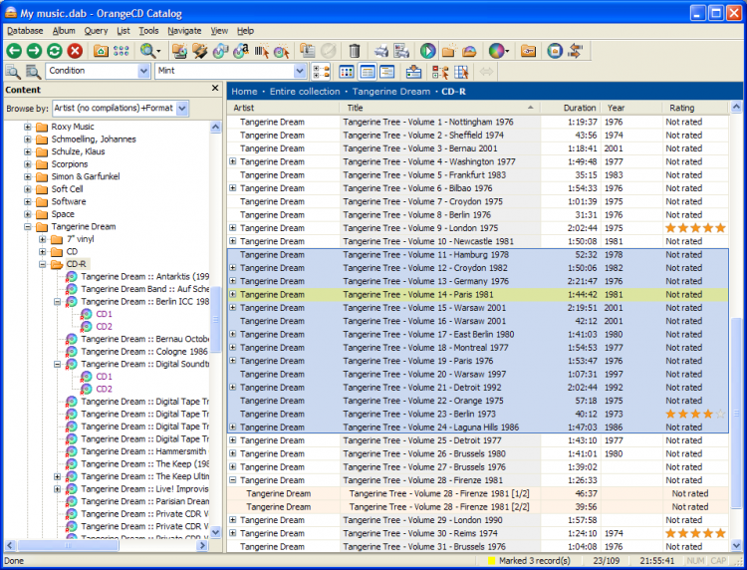The height and width of the screenshot is (570, 747).
Task: Open the Browse by dropdown
Action: point(182,109)
